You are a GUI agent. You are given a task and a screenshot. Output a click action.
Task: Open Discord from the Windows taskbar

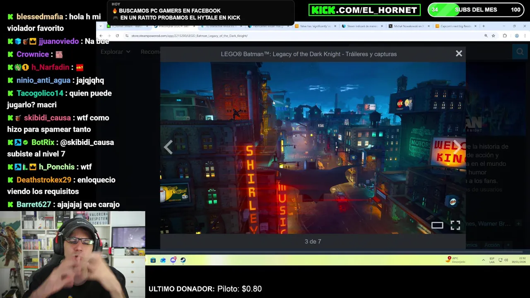point(173,260)
